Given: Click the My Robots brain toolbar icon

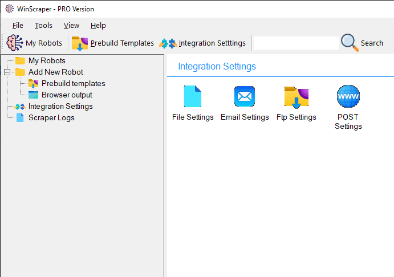Looking at the screenshot, I should [x=14, y=43].
